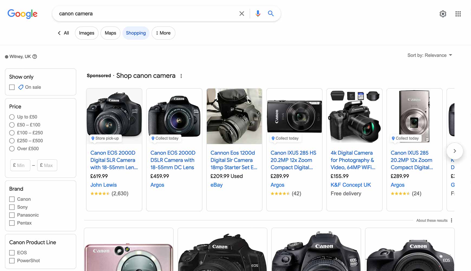This screenshot has width=471, height=271.
Task: Open Google apps grid icon
Action: [458, 14]
